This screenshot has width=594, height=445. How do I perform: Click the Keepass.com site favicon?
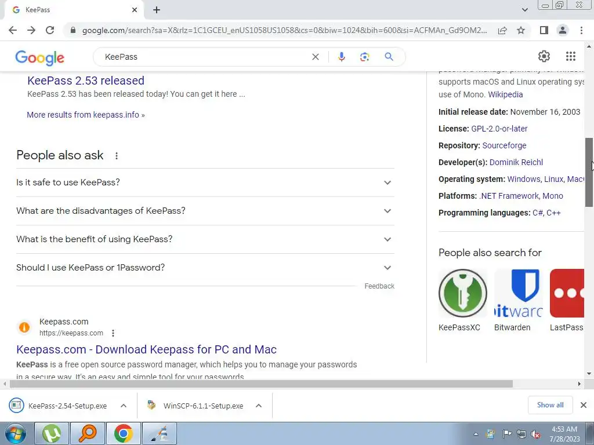pos(24,327)
